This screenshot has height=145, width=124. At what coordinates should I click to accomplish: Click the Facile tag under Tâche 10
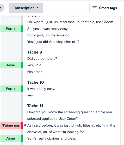11,89
